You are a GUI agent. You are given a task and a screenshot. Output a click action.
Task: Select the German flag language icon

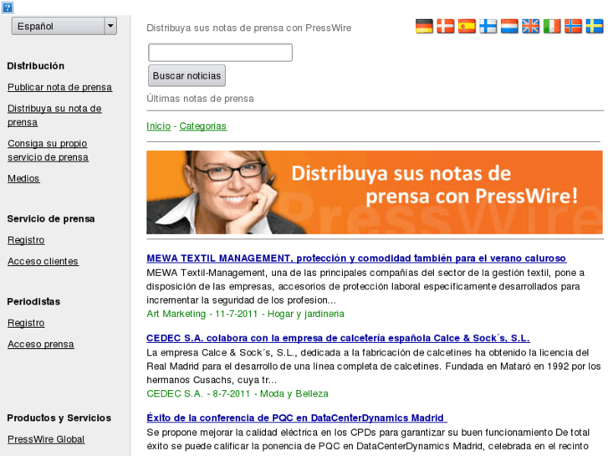pyautogui.click(x=424, y=27)
